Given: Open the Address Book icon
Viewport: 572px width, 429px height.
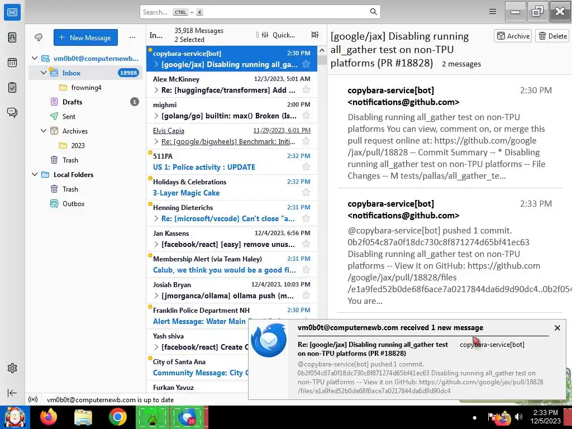Looking at the screenshot, I should point(12,37).
